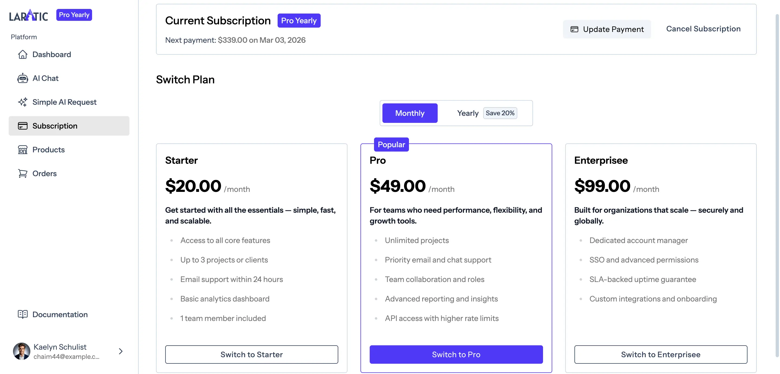This screenshot has width=780, height=374.
Task: Click Kaelyn Schulist's avatar photo
Action: (x=21, y=351)
